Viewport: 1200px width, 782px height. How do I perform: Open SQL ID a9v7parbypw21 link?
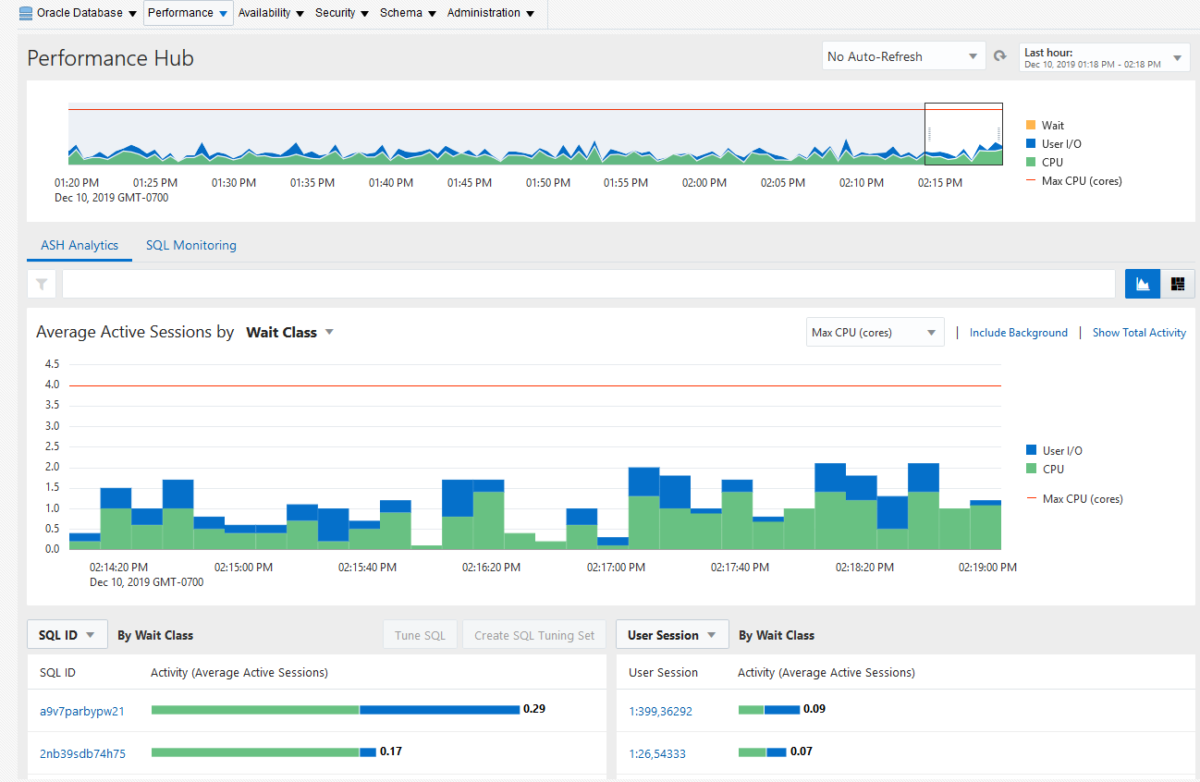point(82,711)
